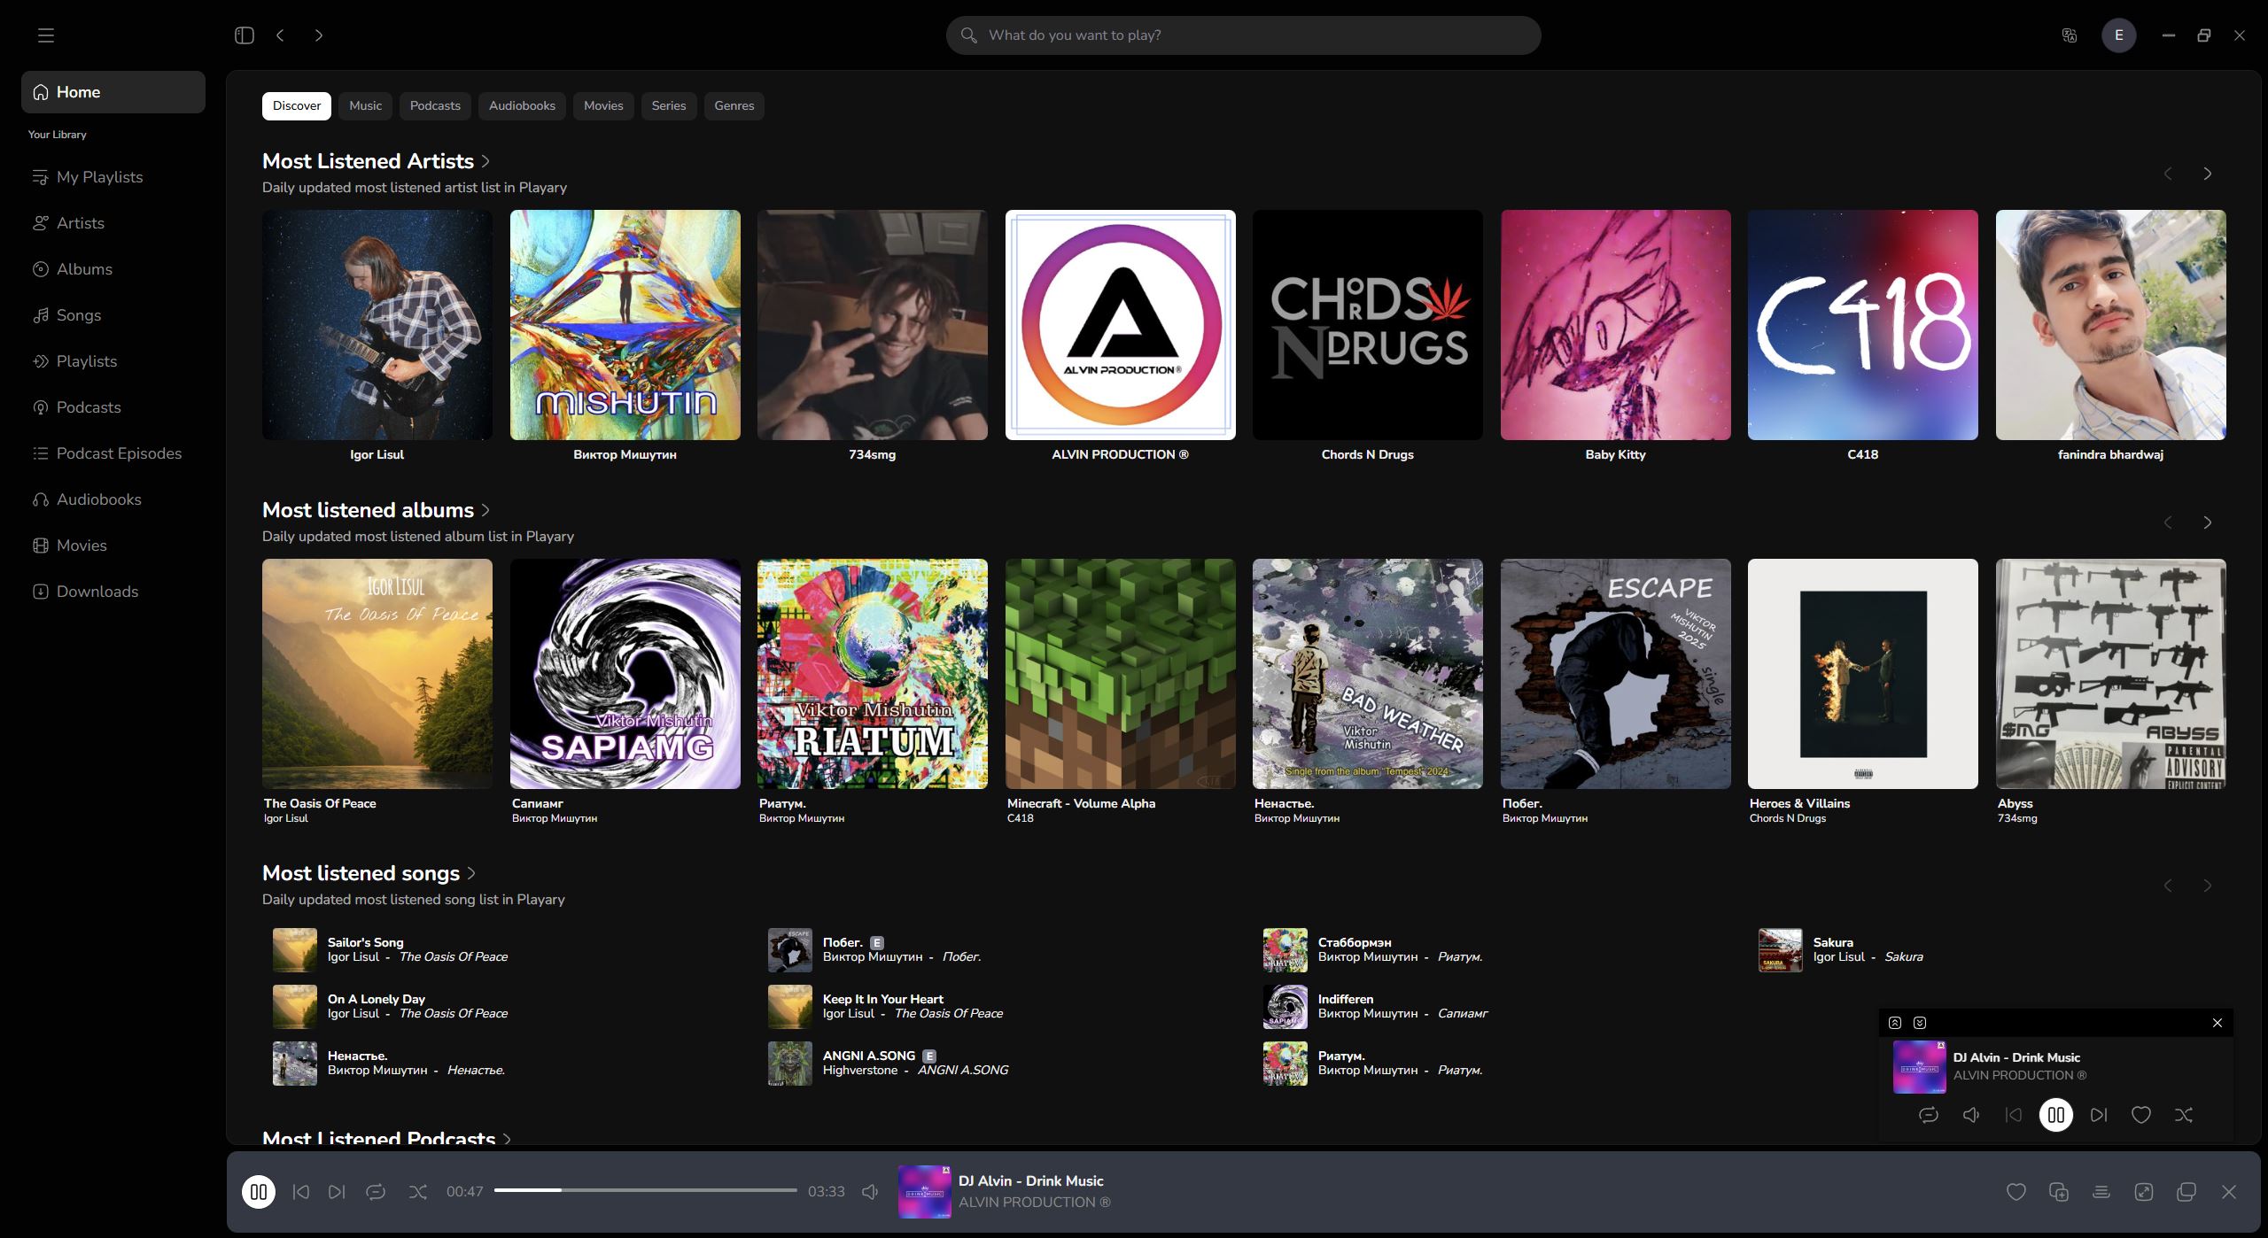Screen dimensions: 2268x1238
Task: Go forward with the right arrow
Action: [319, 35]
